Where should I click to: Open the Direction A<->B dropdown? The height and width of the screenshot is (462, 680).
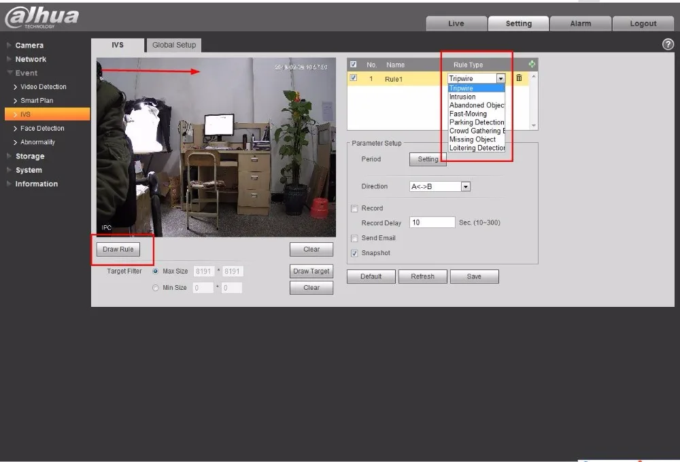point(466,186)
